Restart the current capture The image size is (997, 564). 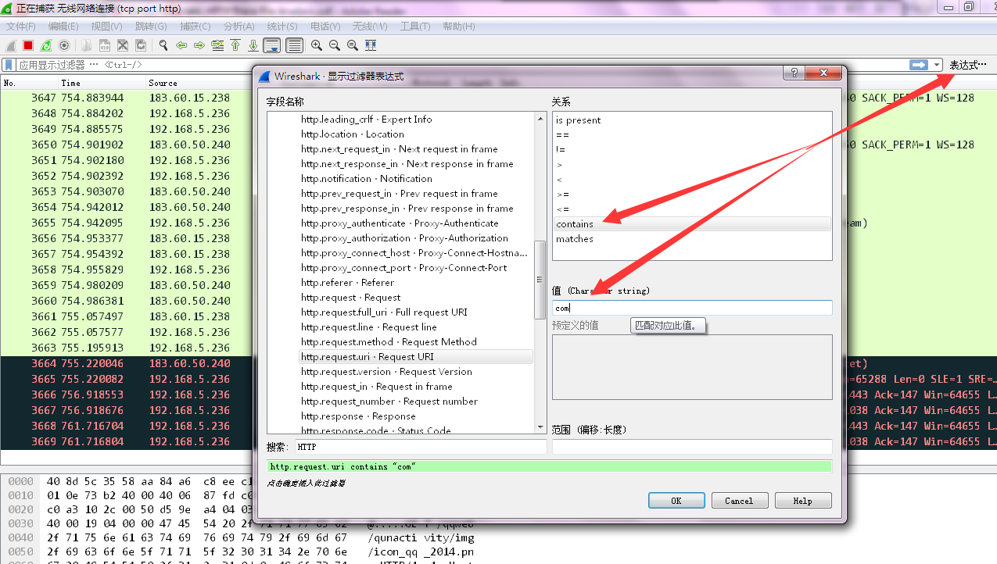(46, 45)
